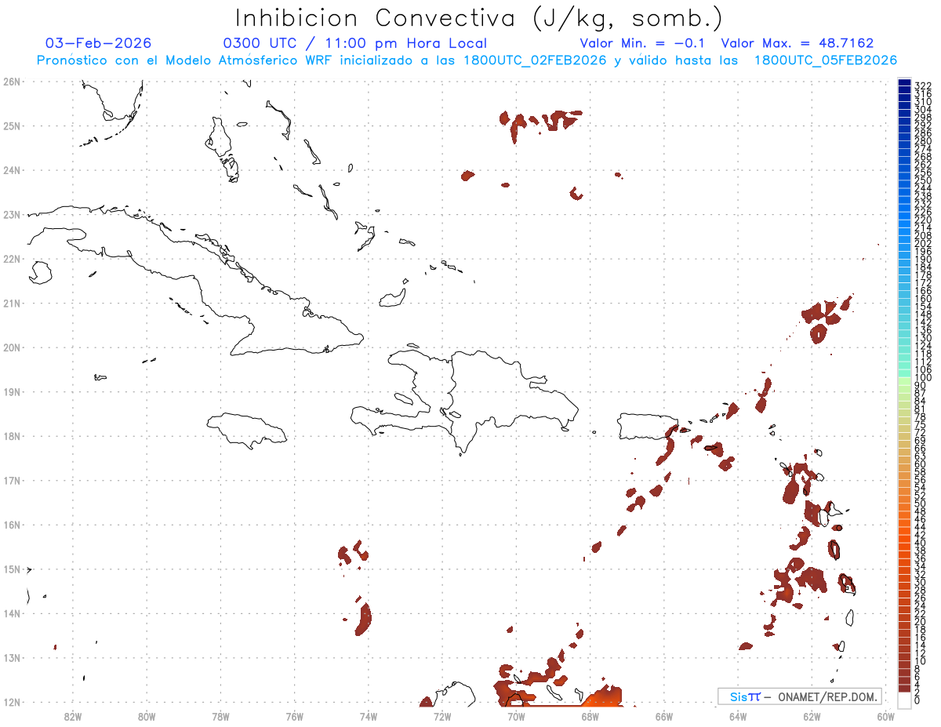This screenshot has width=941, height=727.
Task: Click the 100 value on the color scale
Action: [x=923, y=378]
